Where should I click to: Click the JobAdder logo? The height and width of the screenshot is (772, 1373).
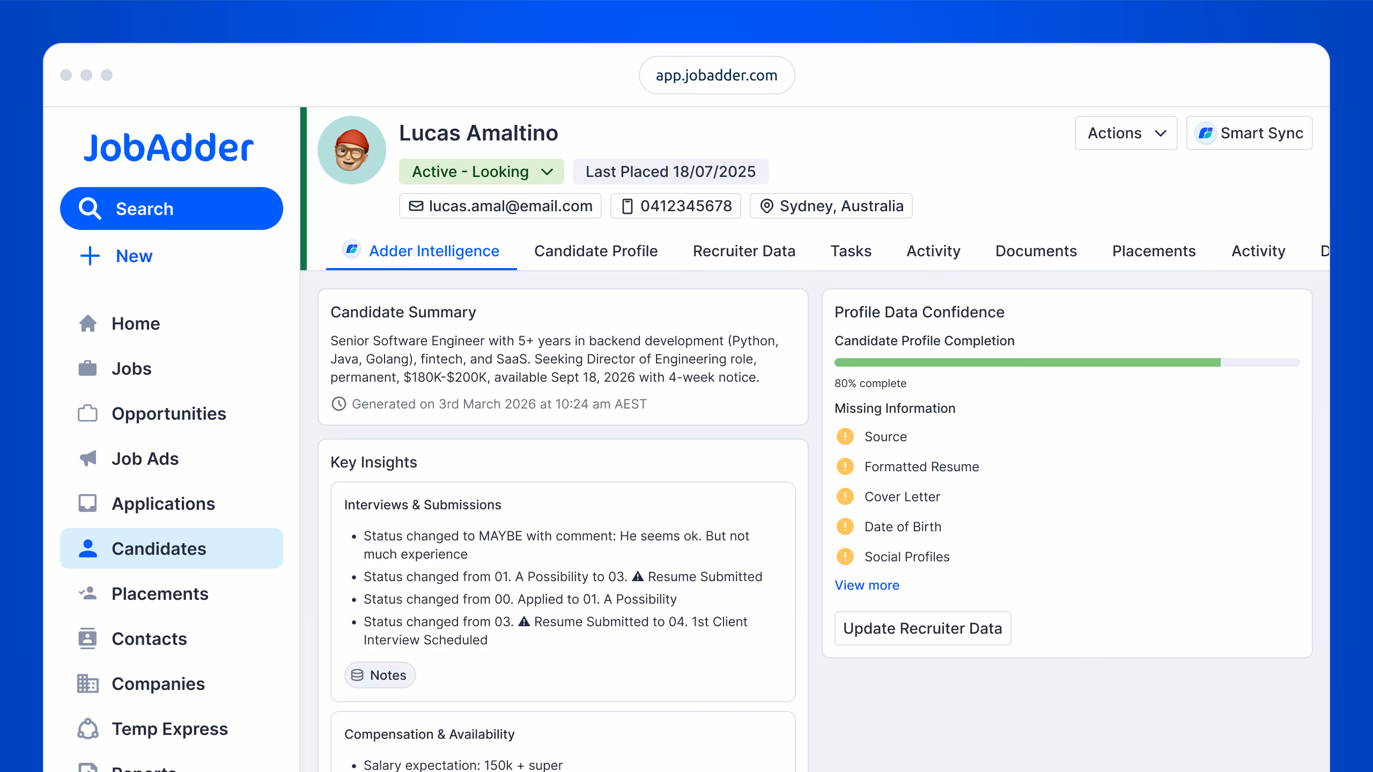[168, 148]
